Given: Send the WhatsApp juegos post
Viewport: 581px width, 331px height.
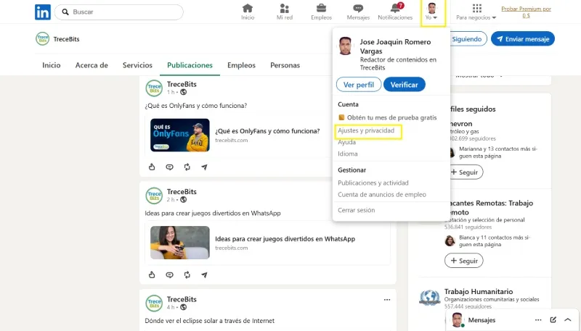Looking at the screenshot, I should tap(204, 275).
